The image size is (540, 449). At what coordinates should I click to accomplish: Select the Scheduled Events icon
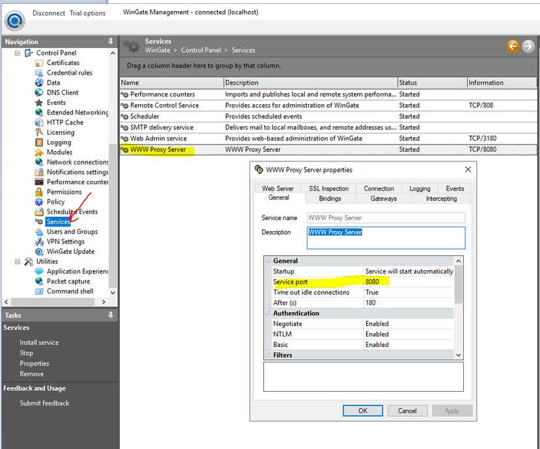tap(39, 212)
